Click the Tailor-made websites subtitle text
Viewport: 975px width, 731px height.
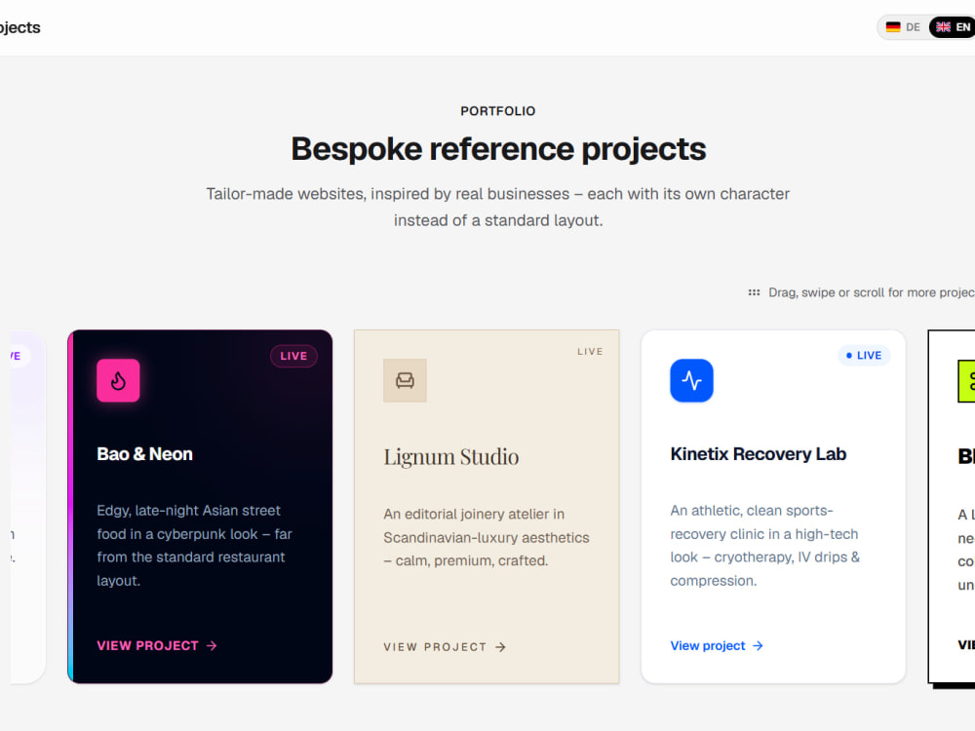tap(498, 207)
